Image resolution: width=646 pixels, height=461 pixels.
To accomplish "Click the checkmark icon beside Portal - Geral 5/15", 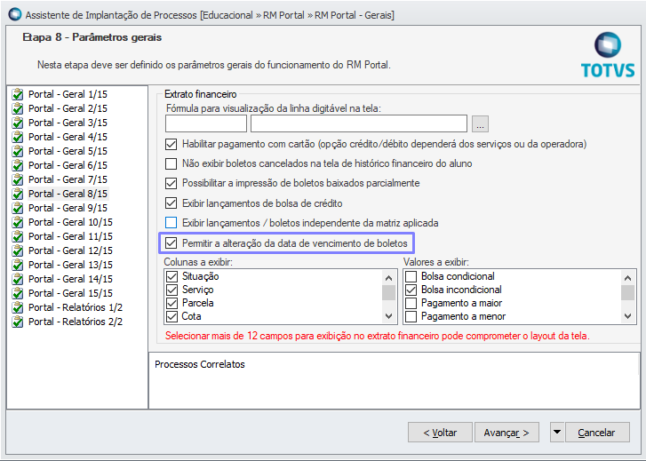I will pyautogui.click(x=18, y=151).
